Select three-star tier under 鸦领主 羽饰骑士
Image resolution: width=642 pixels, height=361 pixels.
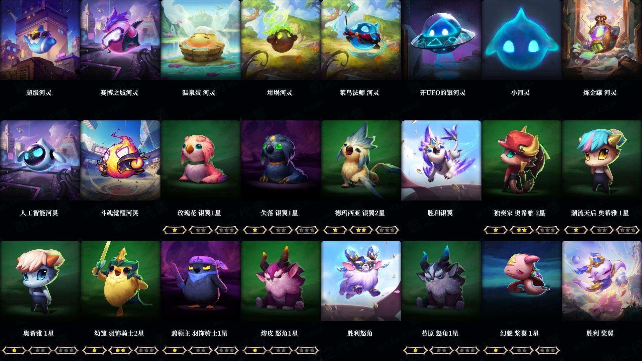tap(227, 350)
